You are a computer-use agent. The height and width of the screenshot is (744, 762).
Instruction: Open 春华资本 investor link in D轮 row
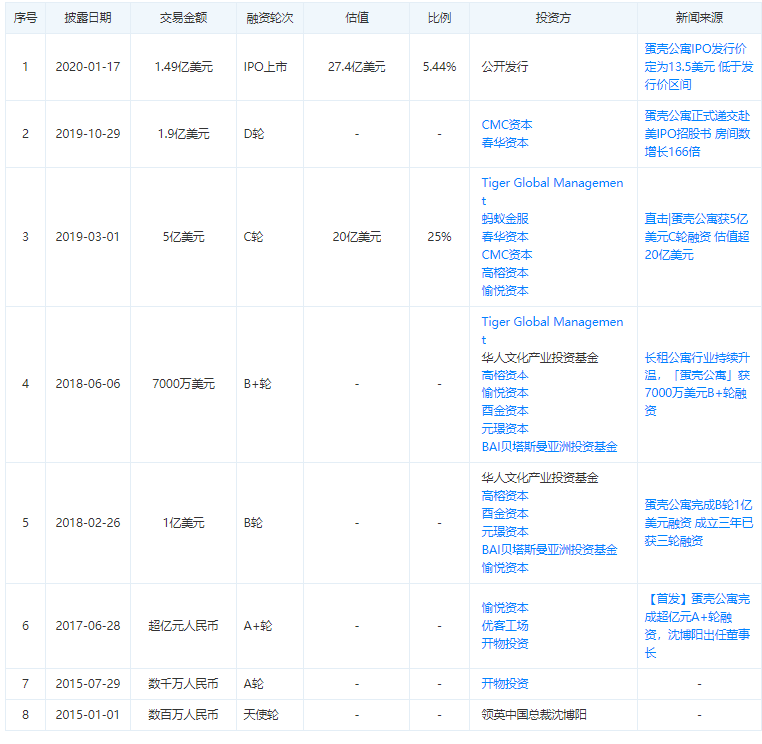(x=505, y=143)
